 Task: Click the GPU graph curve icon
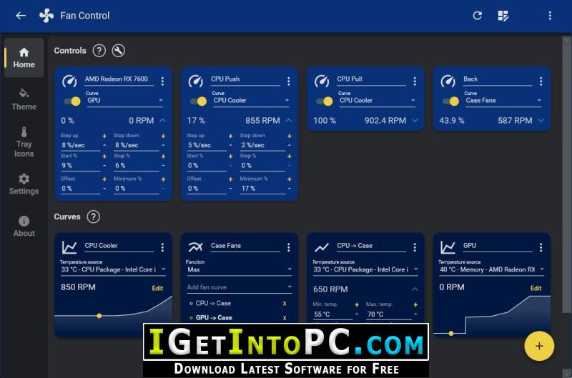(448, 247)
